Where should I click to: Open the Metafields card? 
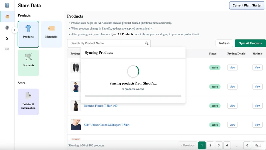pyautogui.click(x=51, y=34)
